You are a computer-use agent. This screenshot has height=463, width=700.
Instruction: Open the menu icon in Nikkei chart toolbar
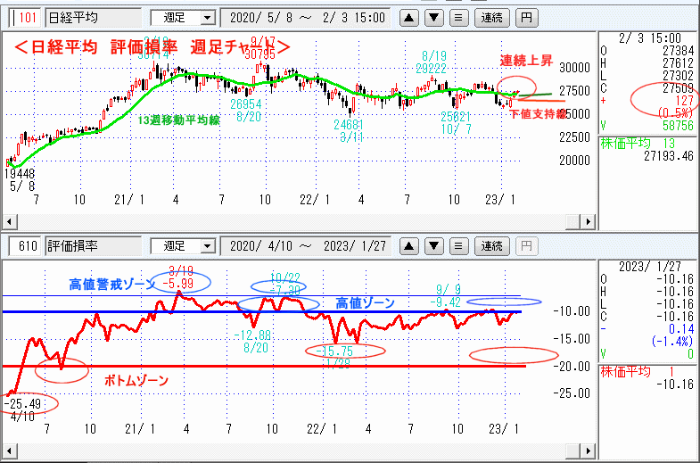tap(458, 18)
